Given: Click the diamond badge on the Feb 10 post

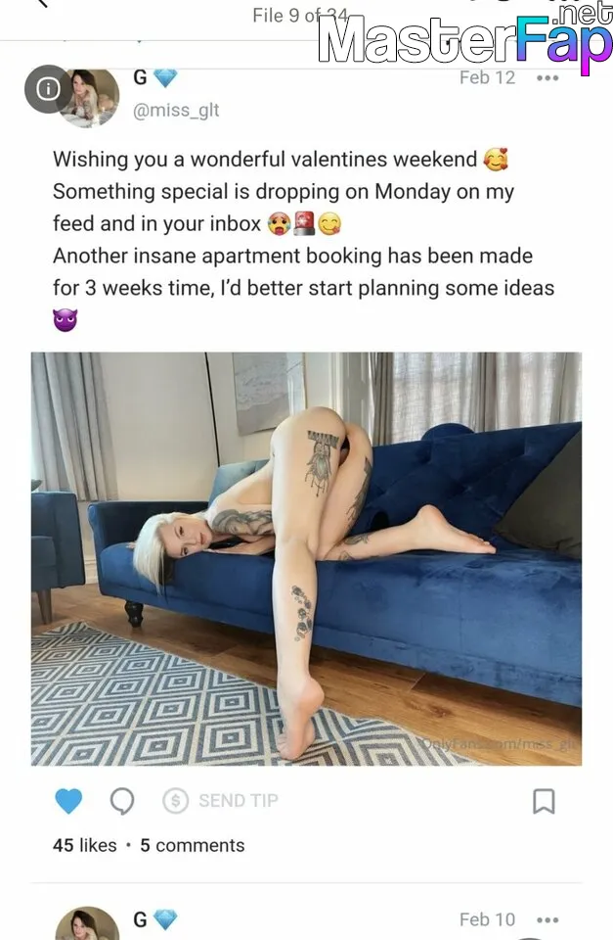Looking at the screenshot, I should pyautogui.click(x=165, y=919).
